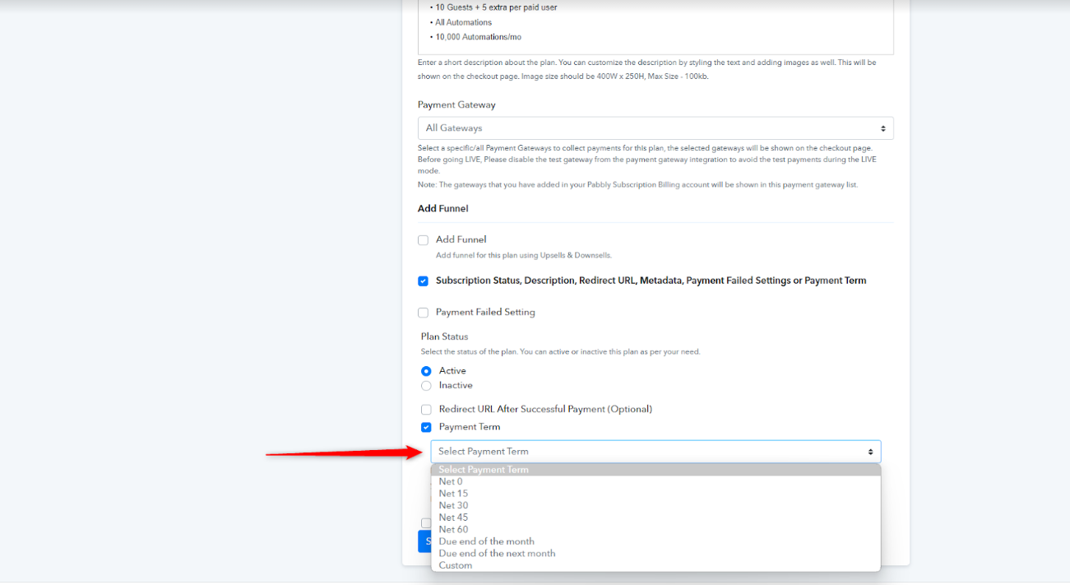The height and width of the screenshot is (585, 1070).
Task: Uncheck the Payment Term checkbox
Action: click(x=426, y=428)
